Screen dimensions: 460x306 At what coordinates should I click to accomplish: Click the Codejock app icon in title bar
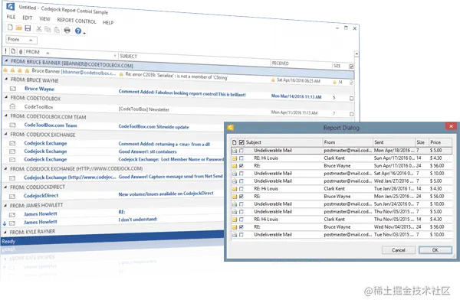[10, 6]
